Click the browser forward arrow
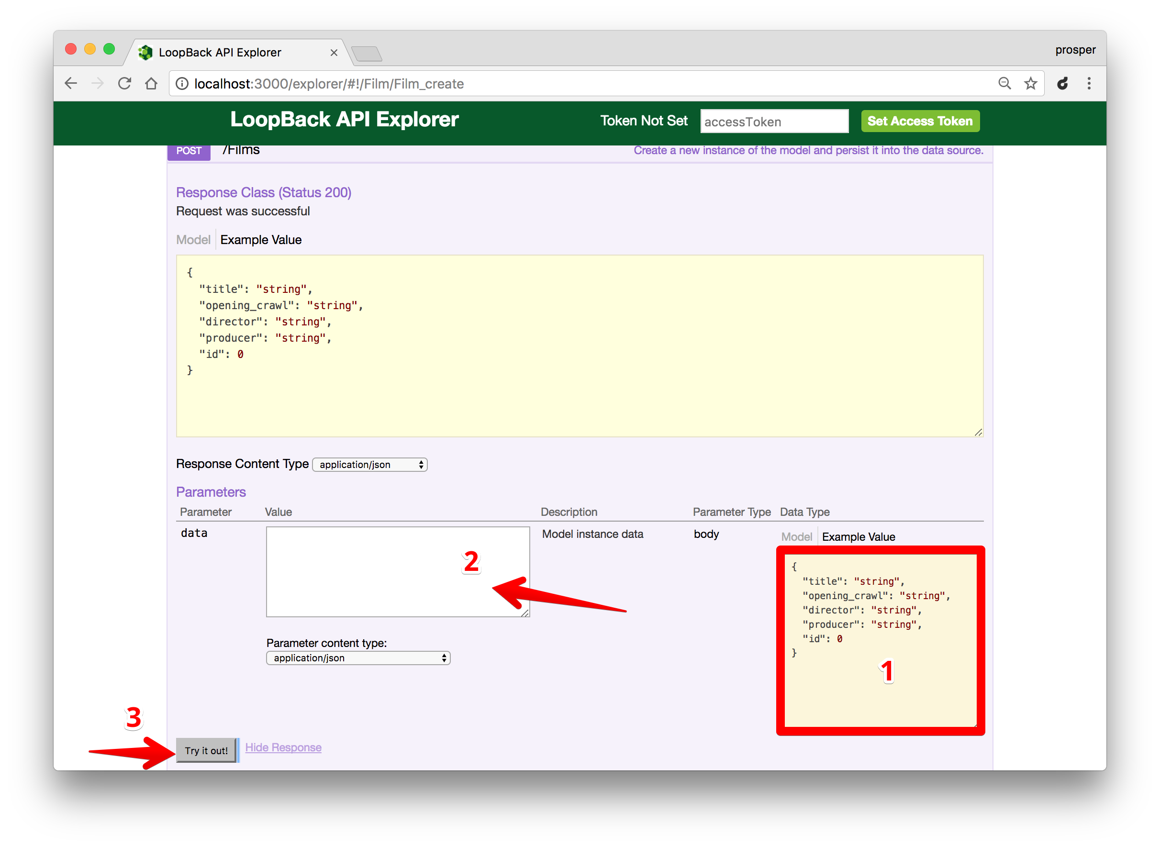This screenshot has height=847, width=1160. 98,84
